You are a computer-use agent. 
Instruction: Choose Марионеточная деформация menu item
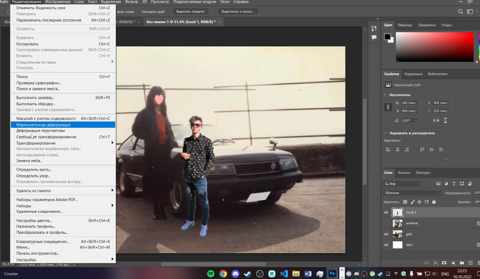click(x=63, y=125)
